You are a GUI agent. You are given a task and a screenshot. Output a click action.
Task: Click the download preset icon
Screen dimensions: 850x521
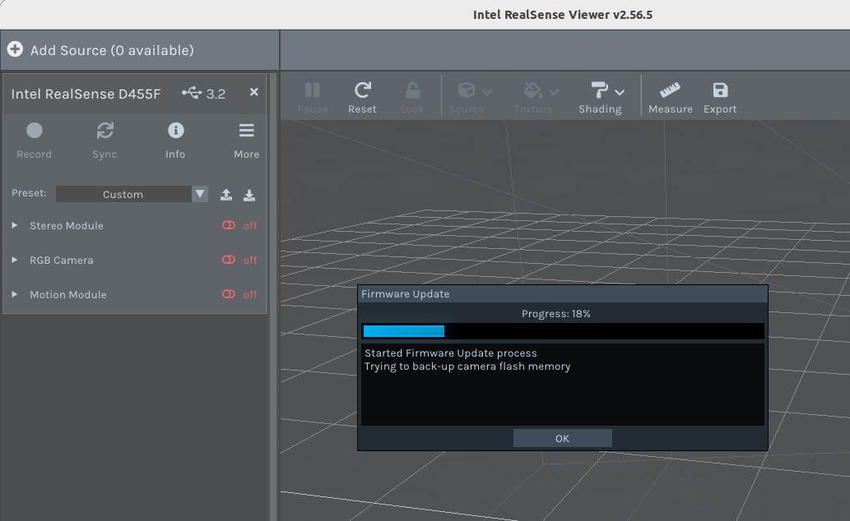(249, 195)
